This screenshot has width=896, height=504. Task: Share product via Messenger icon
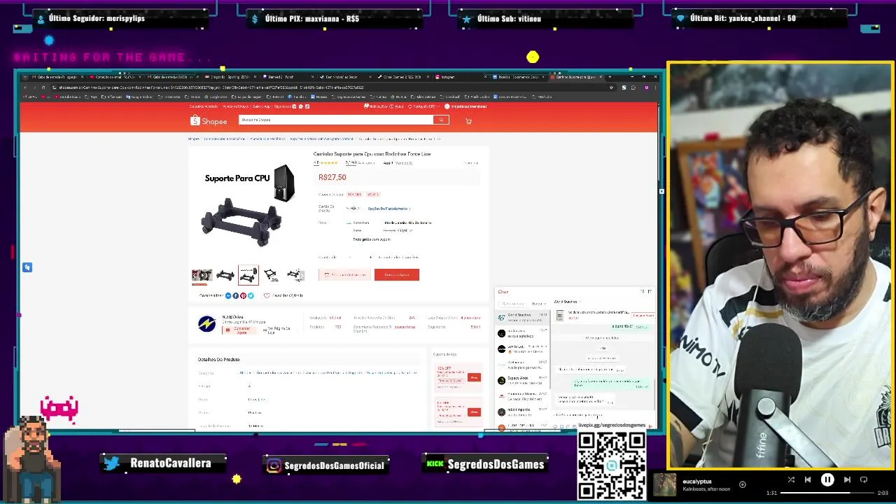(x=228, y=296)
